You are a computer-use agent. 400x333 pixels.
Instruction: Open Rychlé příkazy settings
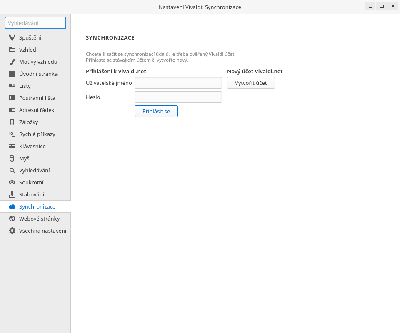pos(35,134)
